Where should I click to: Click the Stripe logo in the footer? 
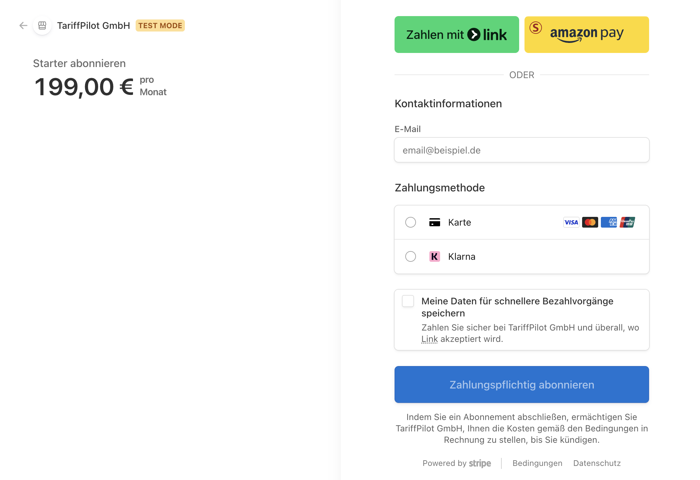[480, 463]
